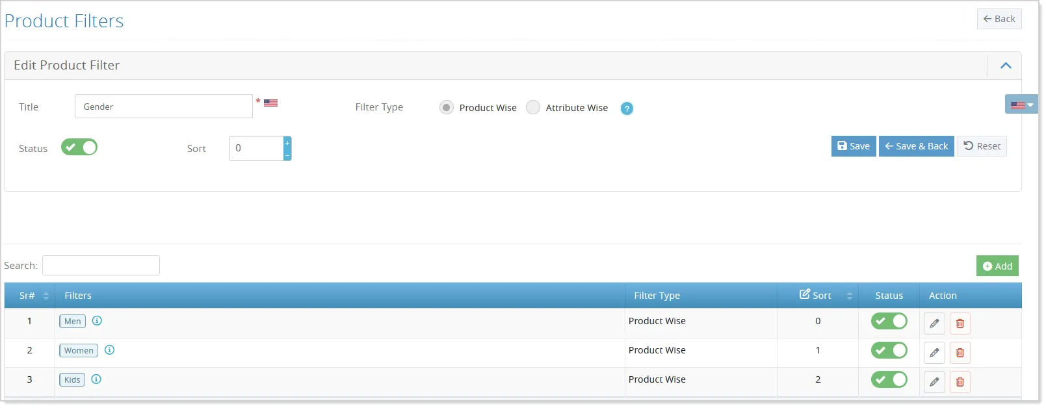
Task: Go back using the Back button
Action: (x=999, y=19)
